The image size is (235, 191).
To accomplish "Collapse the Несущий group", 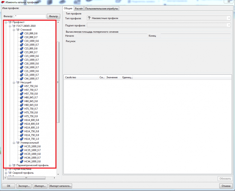I will [14, 83].
